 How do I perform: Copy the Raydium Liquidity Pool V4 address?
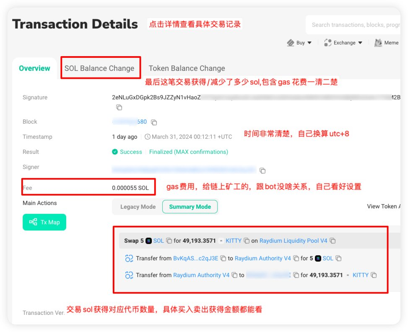(333, 241)
